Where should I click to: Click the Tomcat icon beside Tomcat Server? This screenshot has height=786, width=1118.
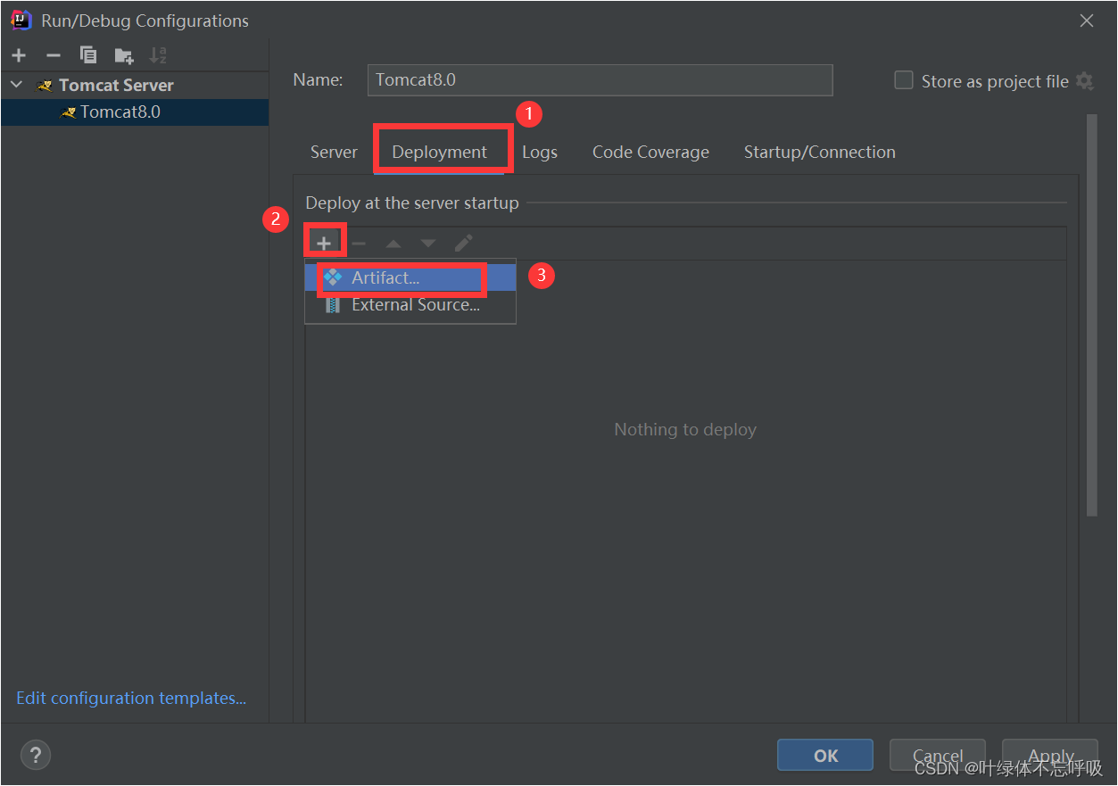click(x=45, y=86)
